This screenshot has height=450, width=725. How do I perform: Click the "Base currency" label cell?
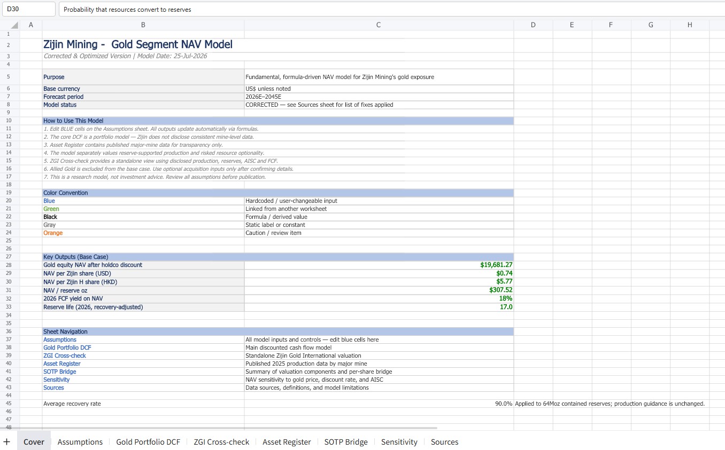click(x=143, y=89)
